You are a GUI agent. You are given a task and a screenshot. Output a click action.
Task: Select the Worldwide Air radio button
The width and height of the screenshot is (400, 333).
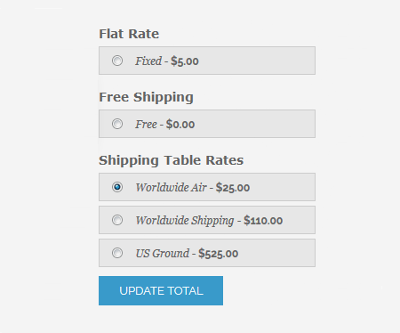(117, 187)
